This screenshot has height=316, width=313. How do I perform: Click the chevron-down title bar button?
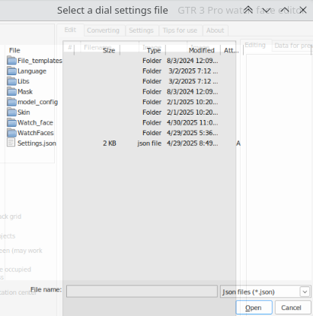click(x=267, y=10)
